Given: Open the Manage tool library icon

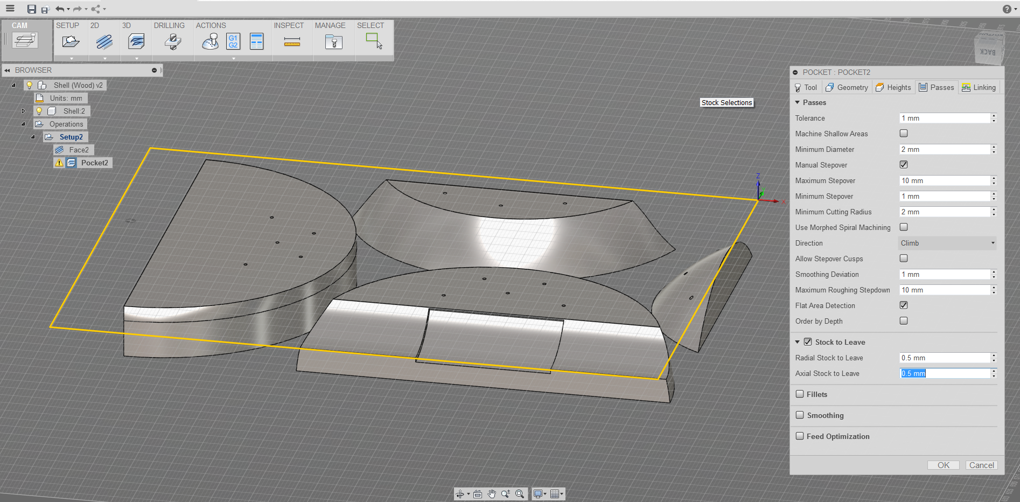Looking at the screenshot, I should point(334,41).
